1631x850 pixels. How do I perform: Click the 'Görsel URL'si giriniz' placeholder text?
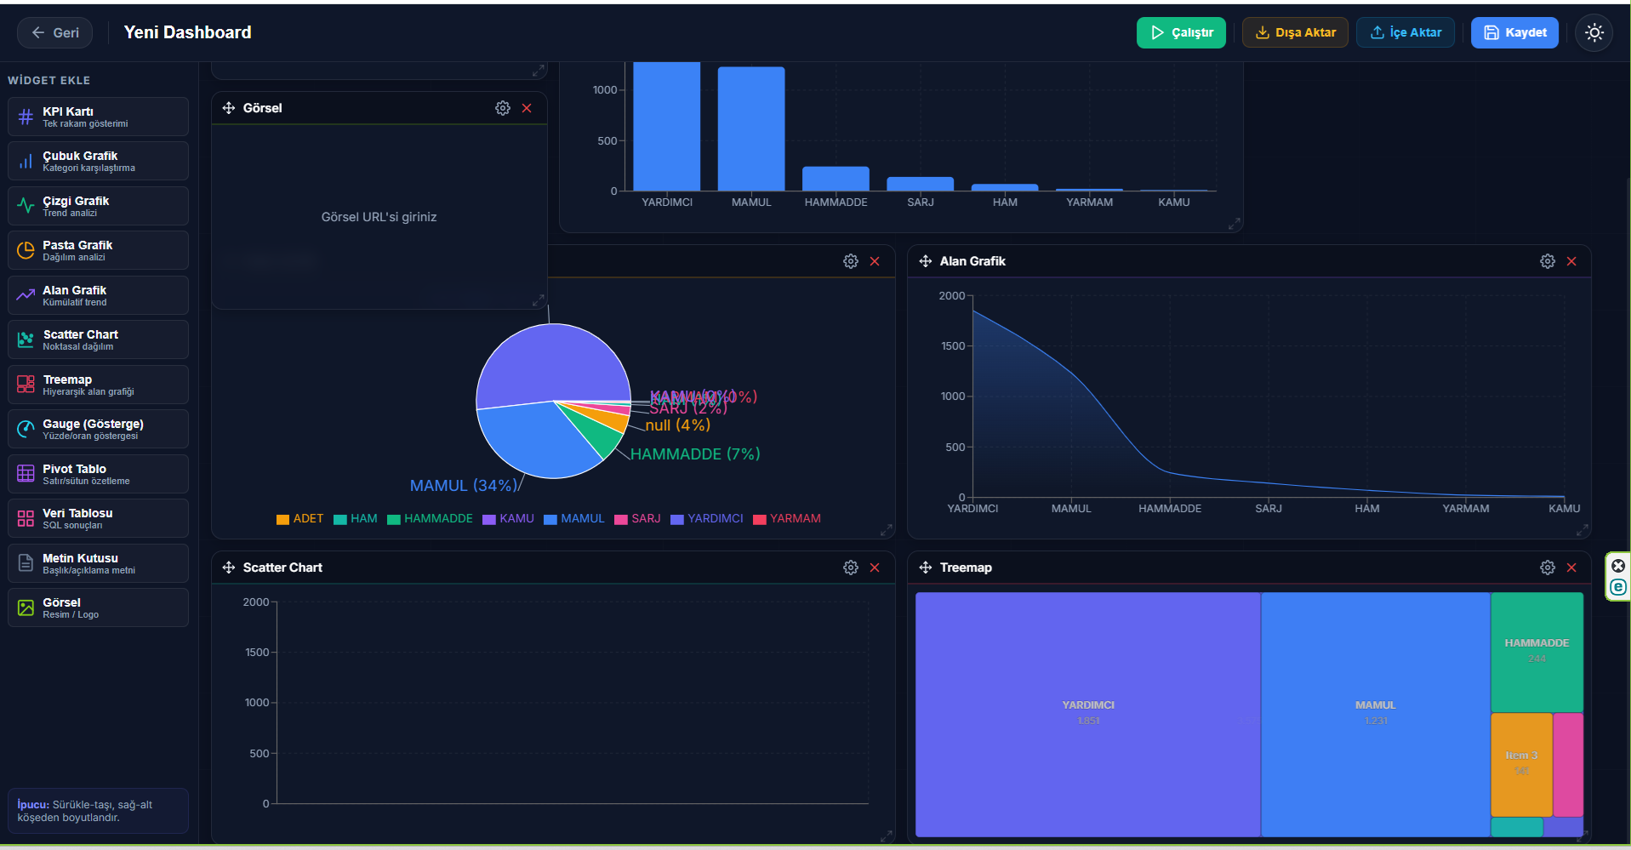pyautogui.click(x=379, y=217)
